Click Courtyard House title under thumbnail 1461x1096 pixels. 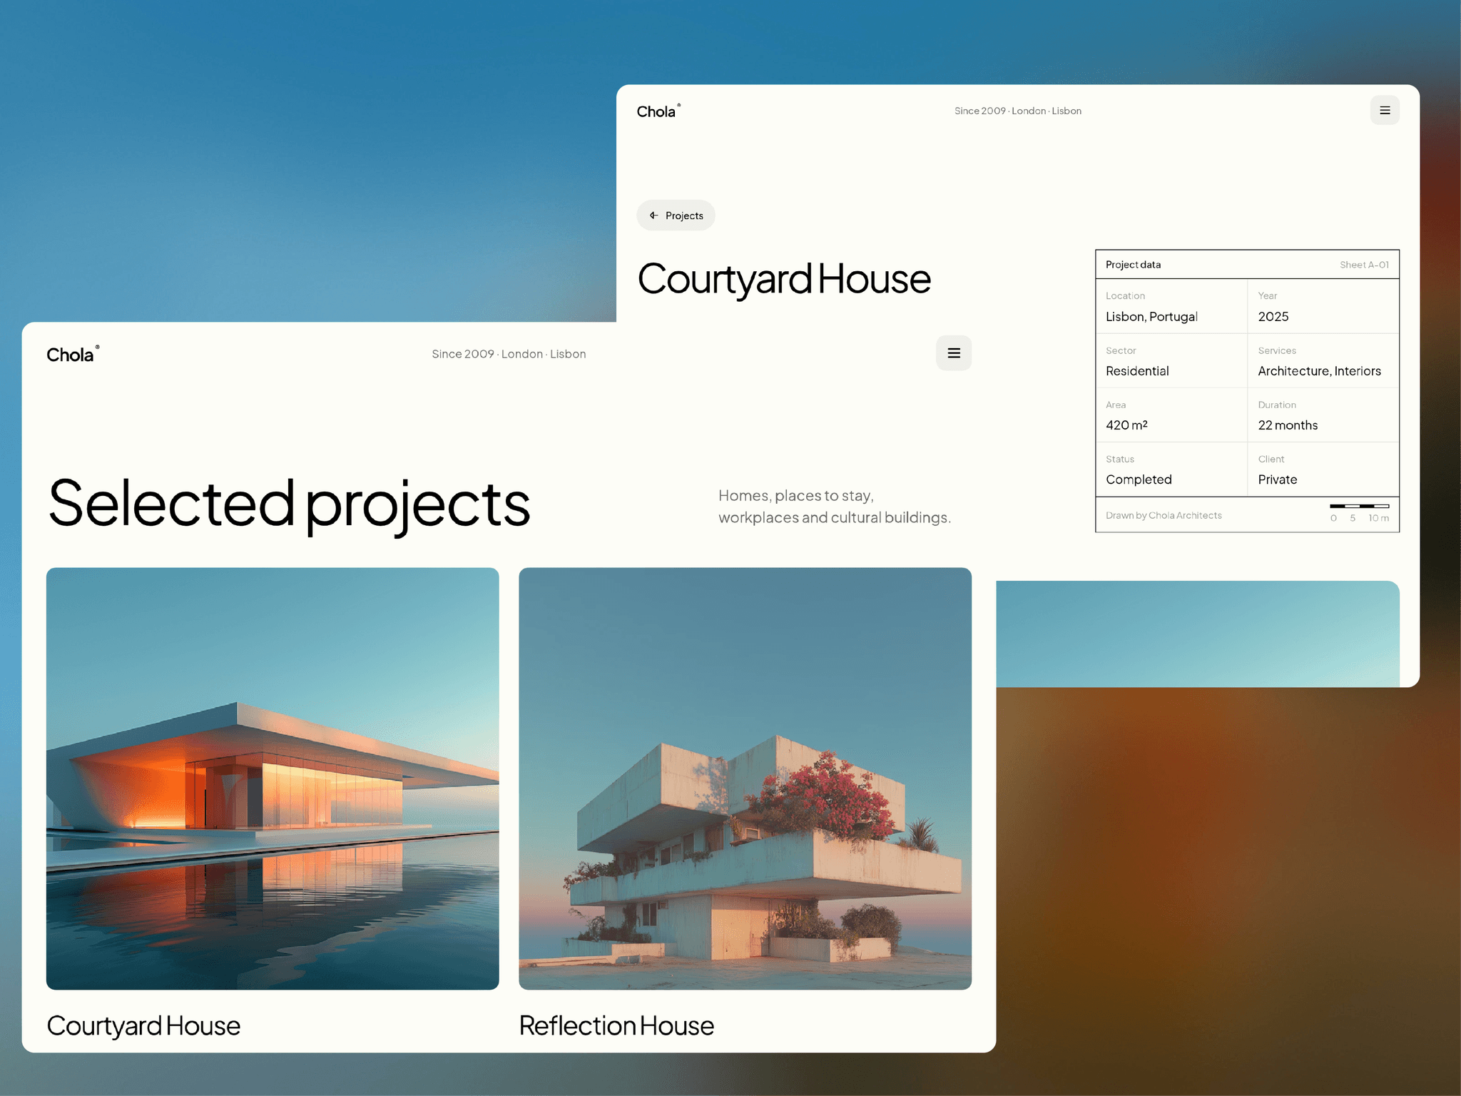pos(143,1026)
